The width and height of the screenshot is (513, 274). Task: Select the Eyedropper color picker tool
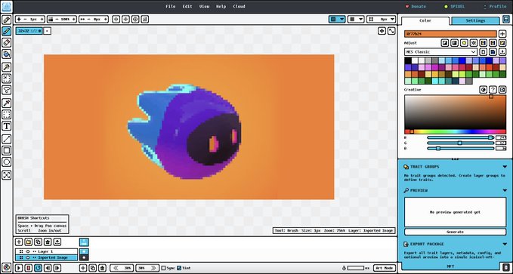(7, 103)
